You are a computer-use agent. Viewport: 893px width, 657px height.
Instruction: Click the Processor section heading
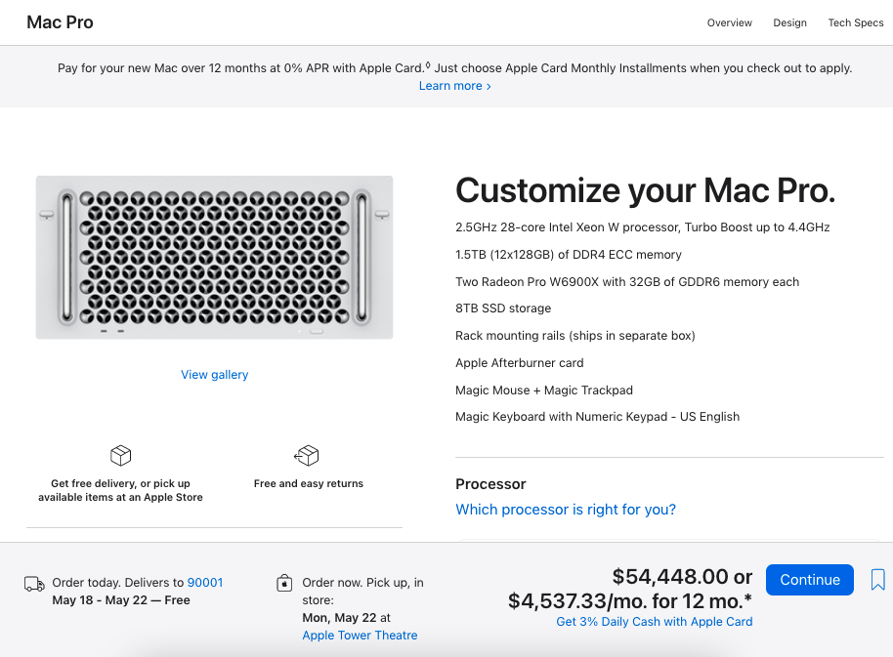pos(490,484)
